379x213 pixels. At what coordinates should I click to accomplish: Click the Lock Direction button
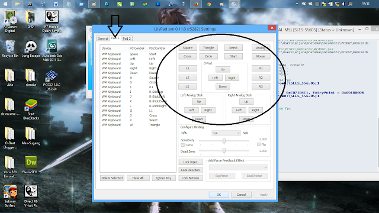[x=191, y=170]
